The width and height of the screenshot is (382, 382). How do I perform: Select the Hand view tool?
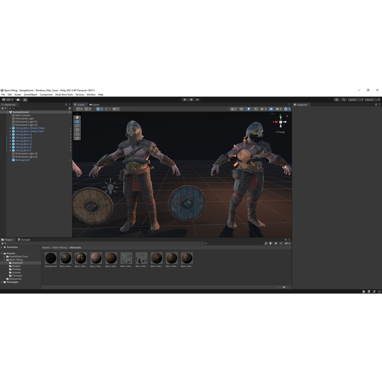(x=77, y=117)
